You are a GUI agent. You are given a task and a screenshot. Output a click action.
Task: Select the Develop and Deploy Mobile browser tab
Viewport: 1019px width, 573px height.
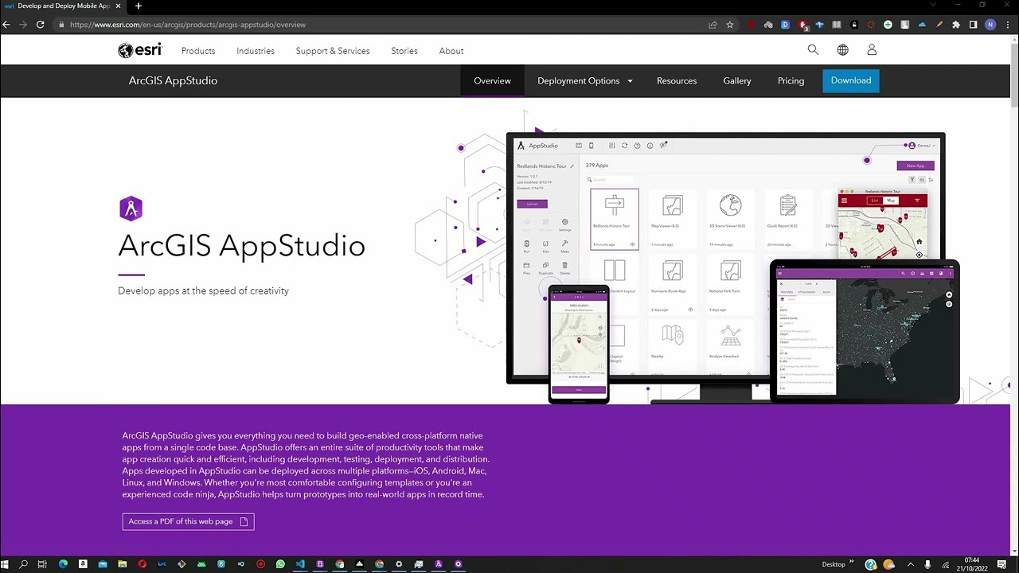[62, 6]
